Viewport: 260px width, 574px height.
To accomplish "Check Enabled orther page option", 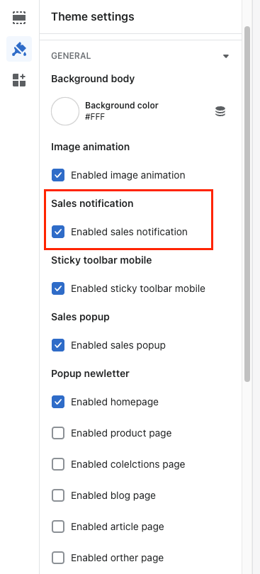I will coord(58,558).
